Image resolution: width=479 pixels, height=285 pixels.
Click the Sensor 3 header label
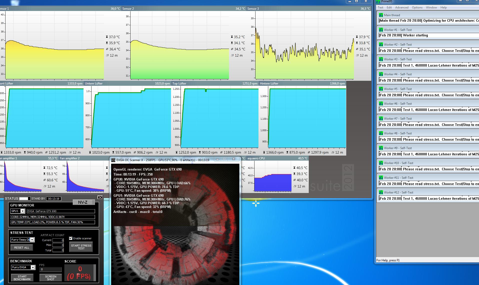pos(253,9)
